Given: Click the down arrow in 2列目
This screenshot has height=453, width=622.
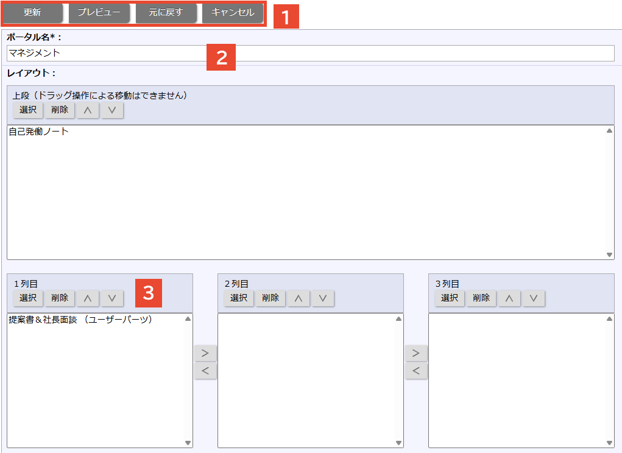Looking at the screenshot, I should 323,298.
